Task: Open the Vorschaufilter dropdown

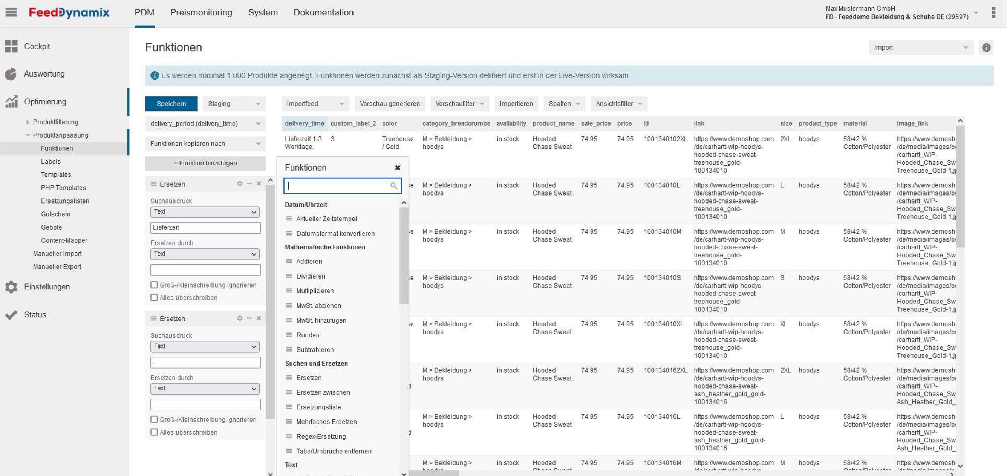Action: tap(460, 104)
